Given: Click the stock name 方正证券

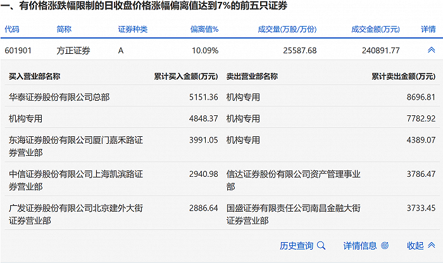Looking at the screenshot, I should click(73, 51).
